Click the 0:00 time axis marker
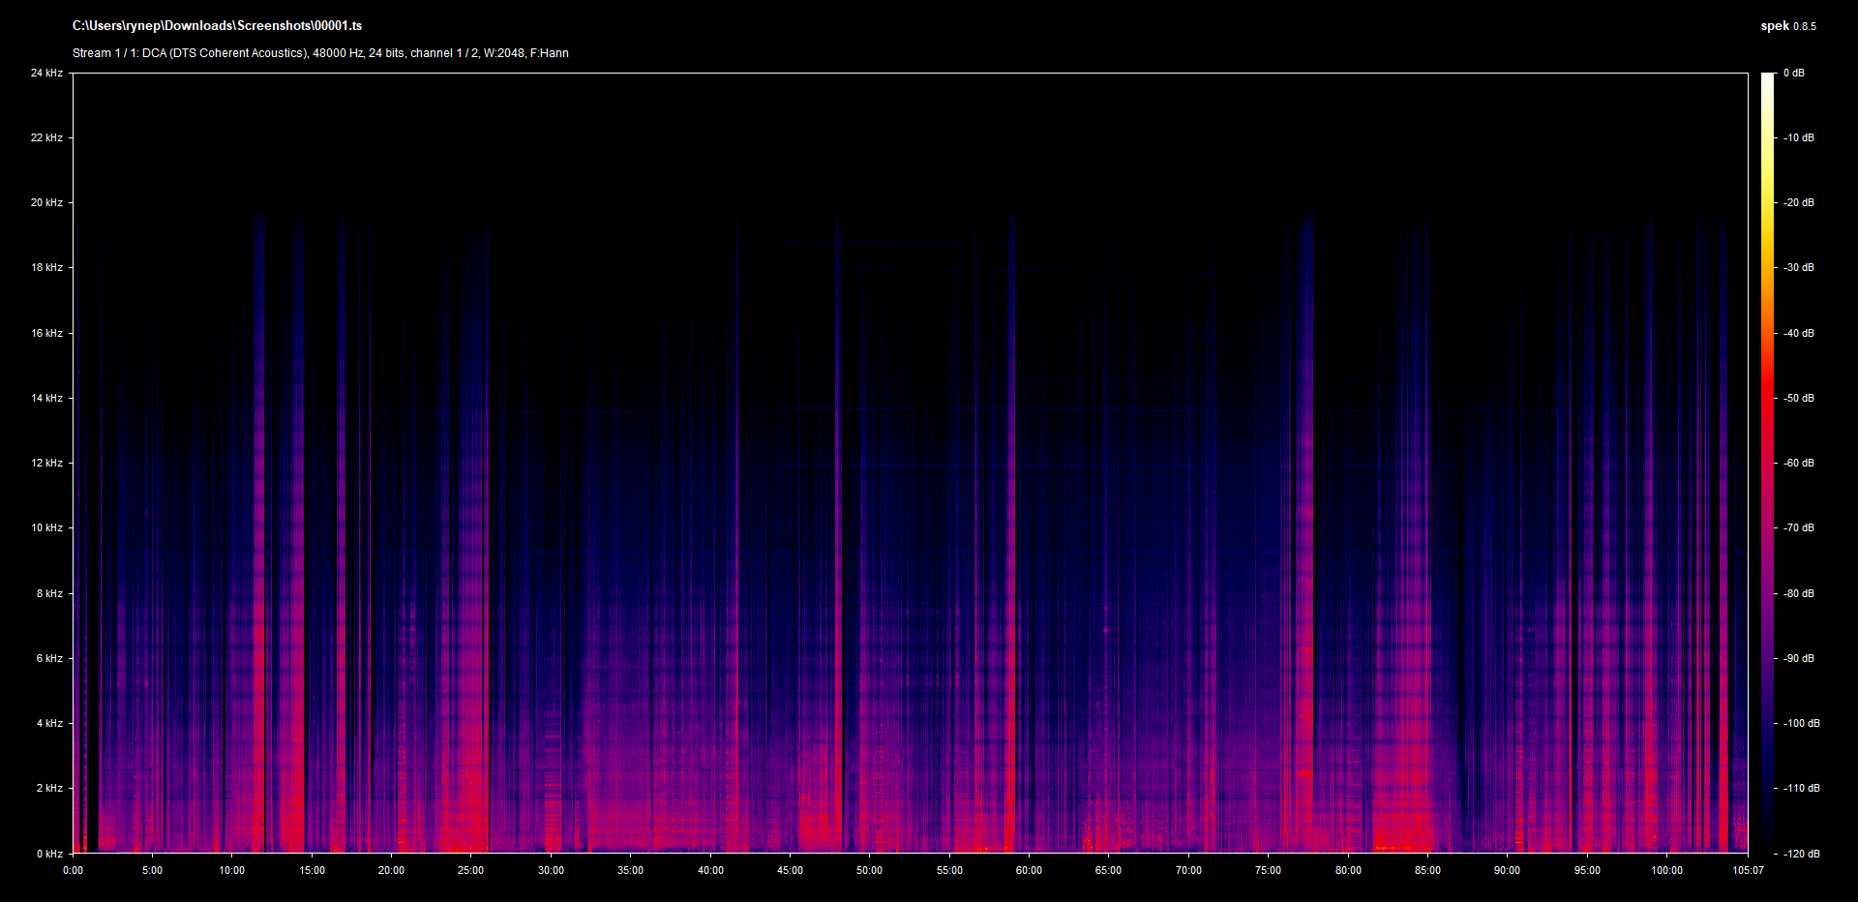1858x902 pixels. tap(73, 870)
